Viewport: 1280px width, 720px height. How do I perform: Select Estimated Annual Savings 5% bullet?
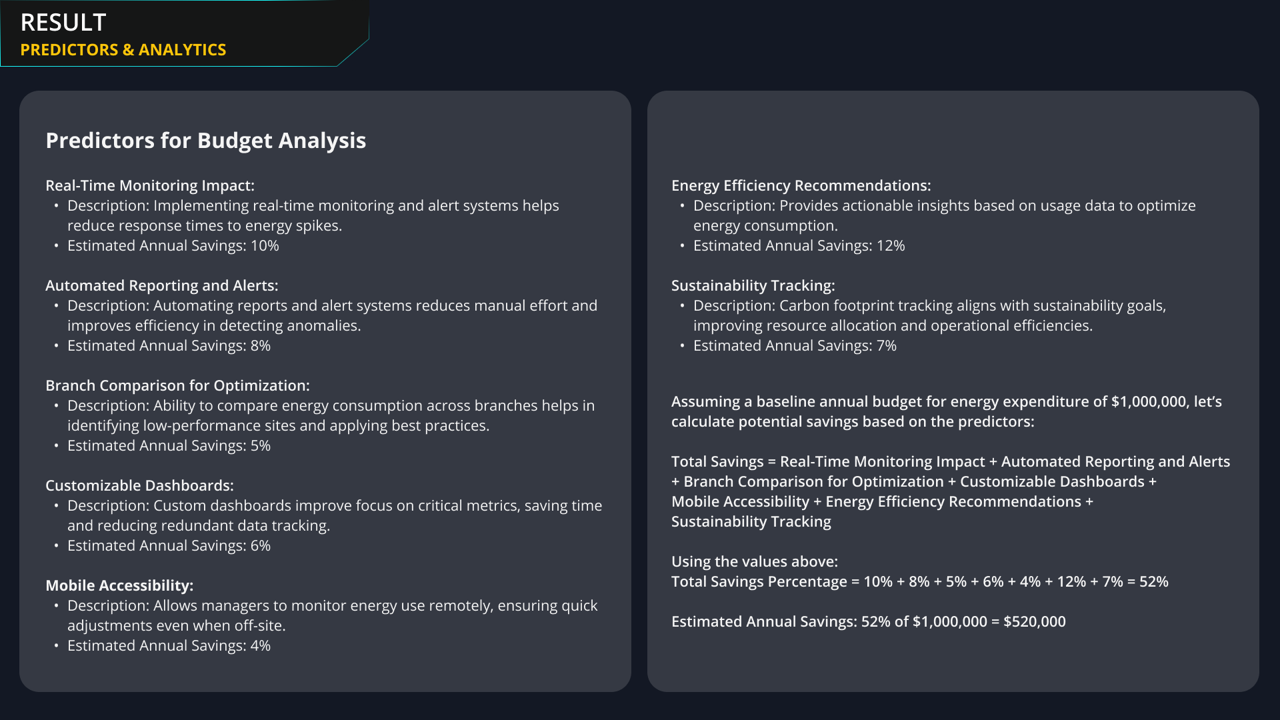pos(169,445)
